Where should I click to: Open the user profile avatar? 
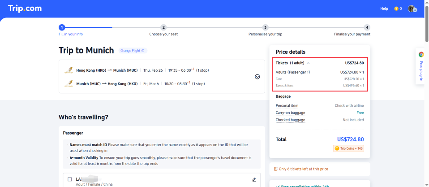[x=412, y=9]
